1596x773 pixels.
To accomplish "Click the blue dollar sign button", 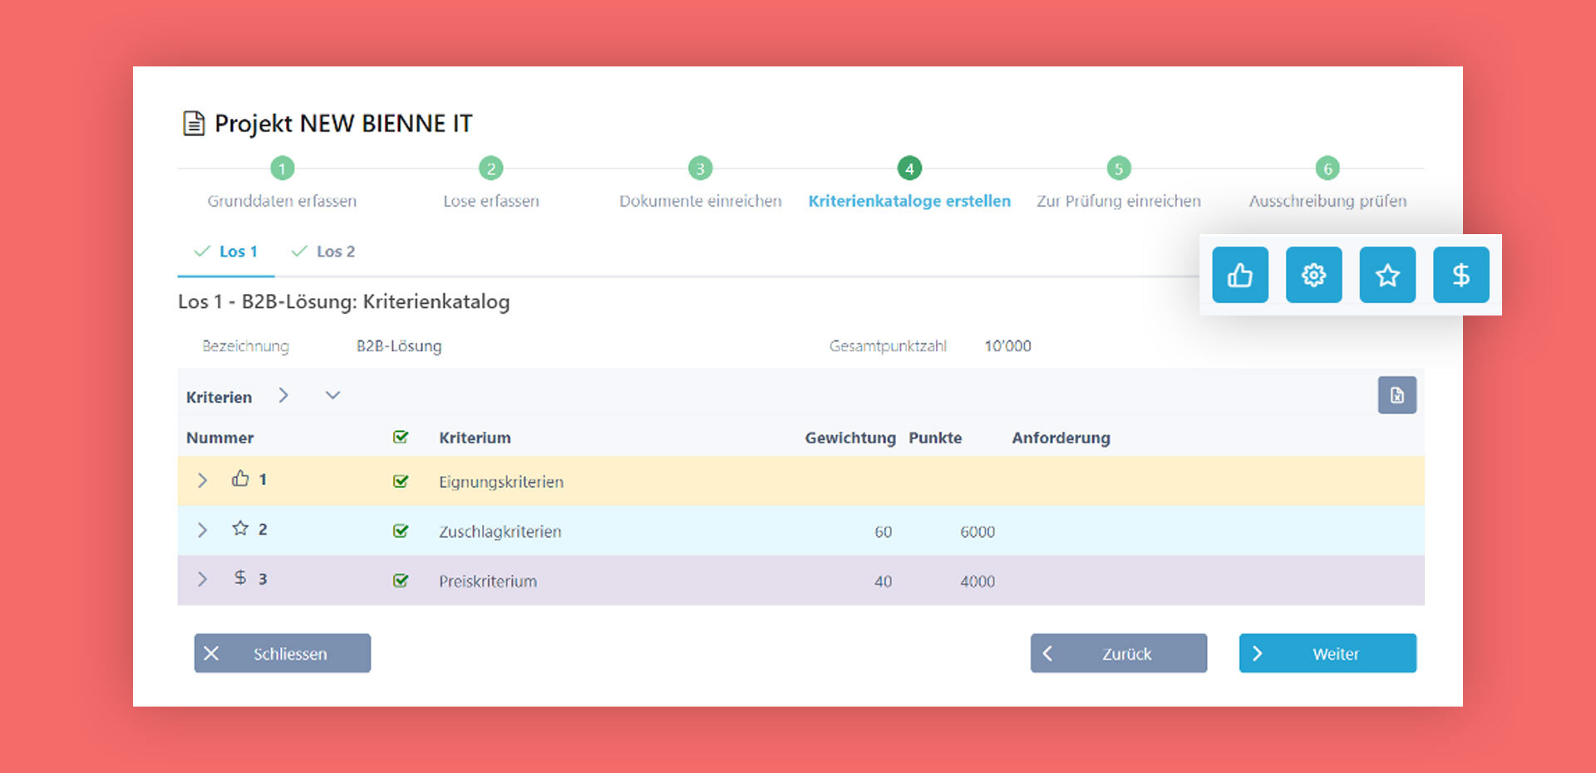I will tap(1461, 275).
